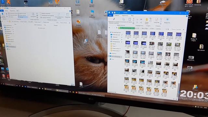The height and width of the screenshot is (117, 208).
Task: Open the Арт малые desktop icon
Action: (201, 48)
